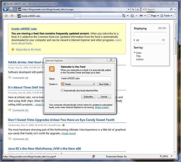Click the orange RSS icon in dialog

pos(52,69)
